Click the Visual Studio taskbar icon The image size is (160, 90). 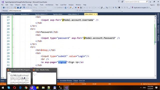(x=66, y=88)
